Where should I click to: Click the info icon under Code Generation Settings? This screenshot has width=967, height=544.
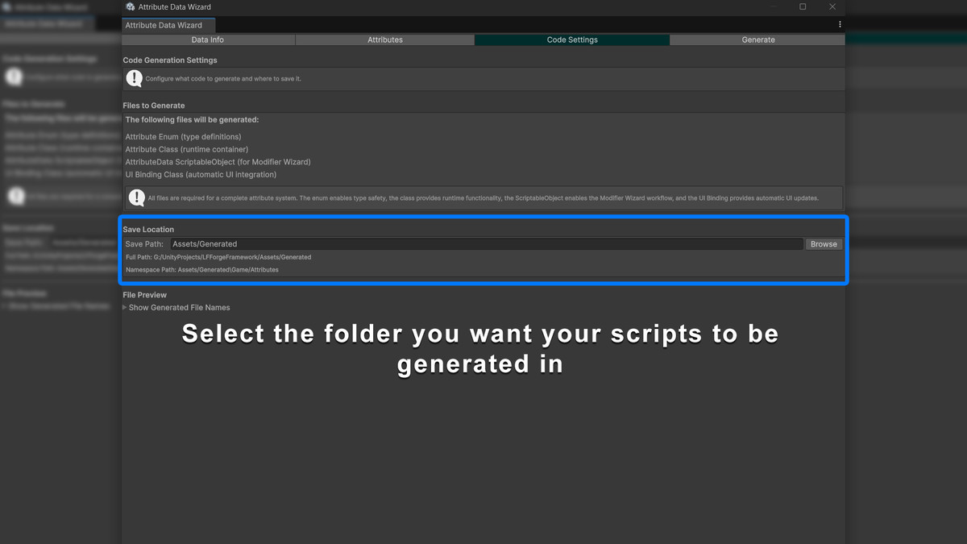(x=134, y=78)
